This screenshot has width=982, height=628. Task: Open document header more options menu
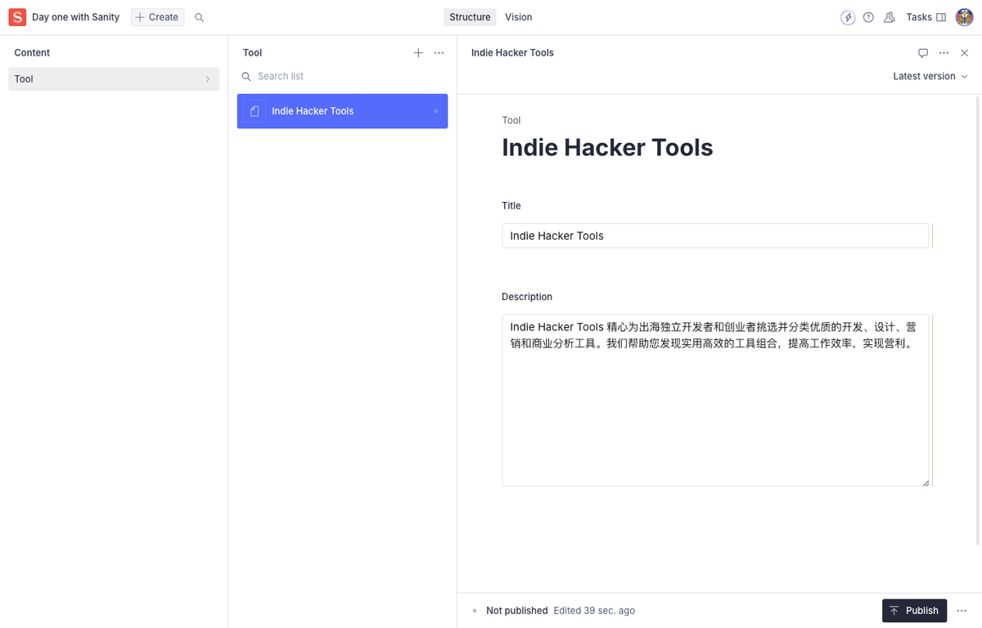tap(944, 52)
